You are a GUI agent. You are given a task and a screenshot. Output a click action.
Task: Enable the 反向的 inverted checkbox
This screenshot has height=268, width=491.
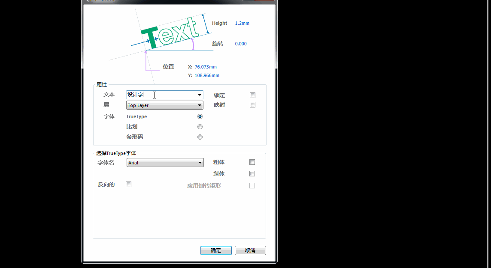pyautogui.click(x=128, y=184)
